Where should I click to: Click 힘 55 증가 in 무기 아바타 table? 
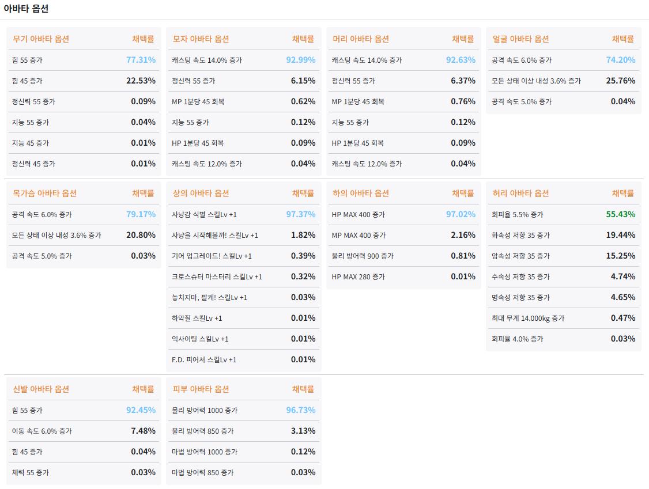(x=27, y=60)
